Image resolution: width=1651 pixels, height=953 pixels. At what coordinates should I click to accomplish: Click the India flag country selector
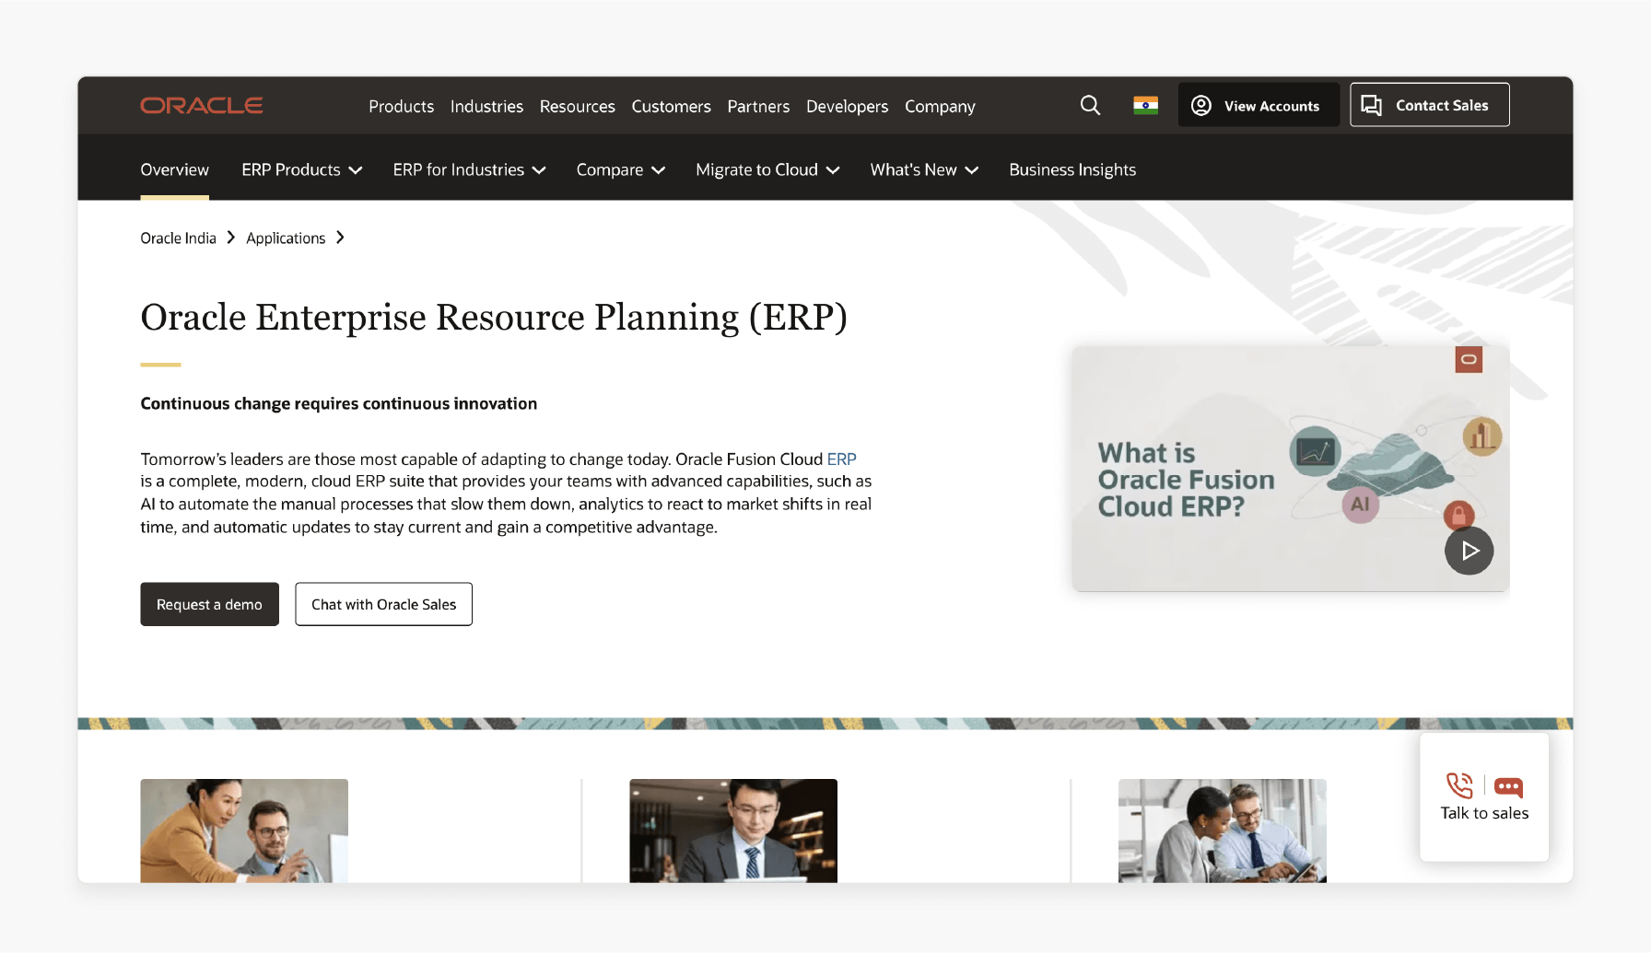pyautogui.click(x=1145, y=105)
